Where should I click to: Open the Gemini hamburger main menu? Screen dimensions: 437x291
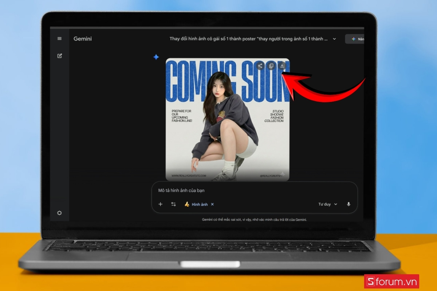[x=60, y=39]
